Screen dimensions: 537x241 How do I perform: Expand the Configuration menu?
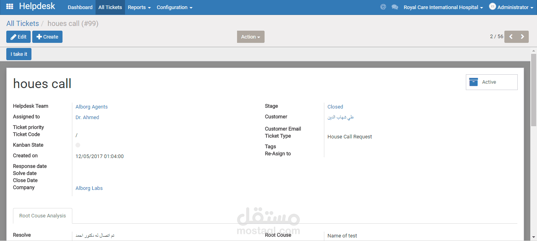point(175,7)
